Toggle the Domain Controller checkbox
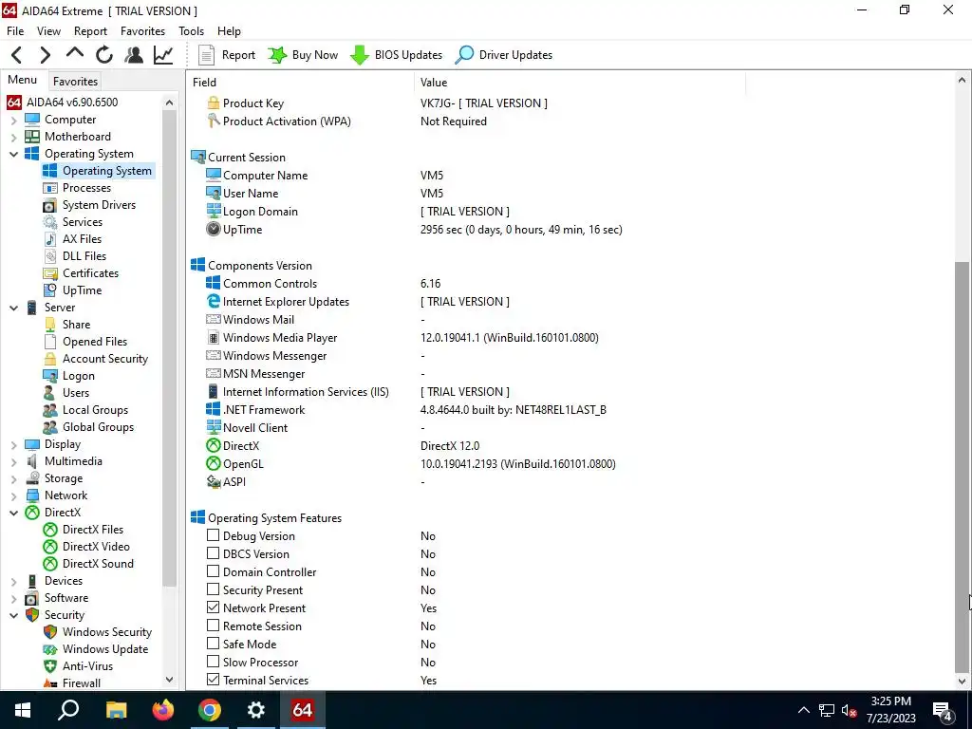 [x=214, y=571]
